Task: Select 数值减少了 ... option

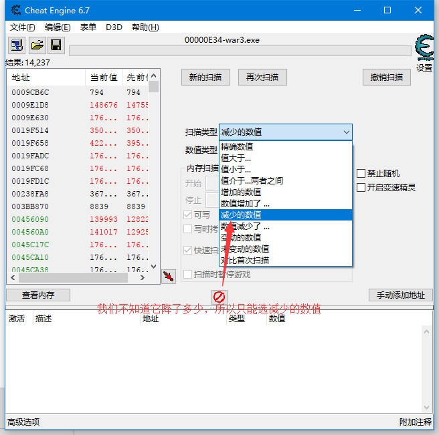Action: click(x=286, y=226)
